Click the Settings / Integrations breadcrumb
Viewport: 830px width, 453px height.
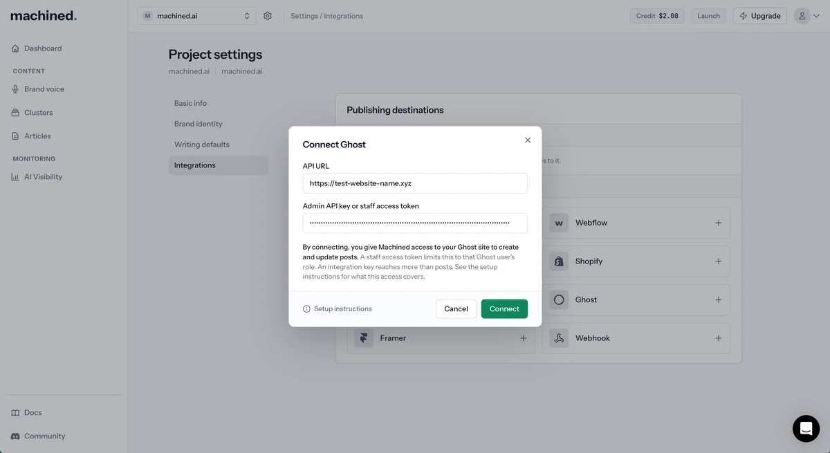pyautogui.click(x=326, y=16)
